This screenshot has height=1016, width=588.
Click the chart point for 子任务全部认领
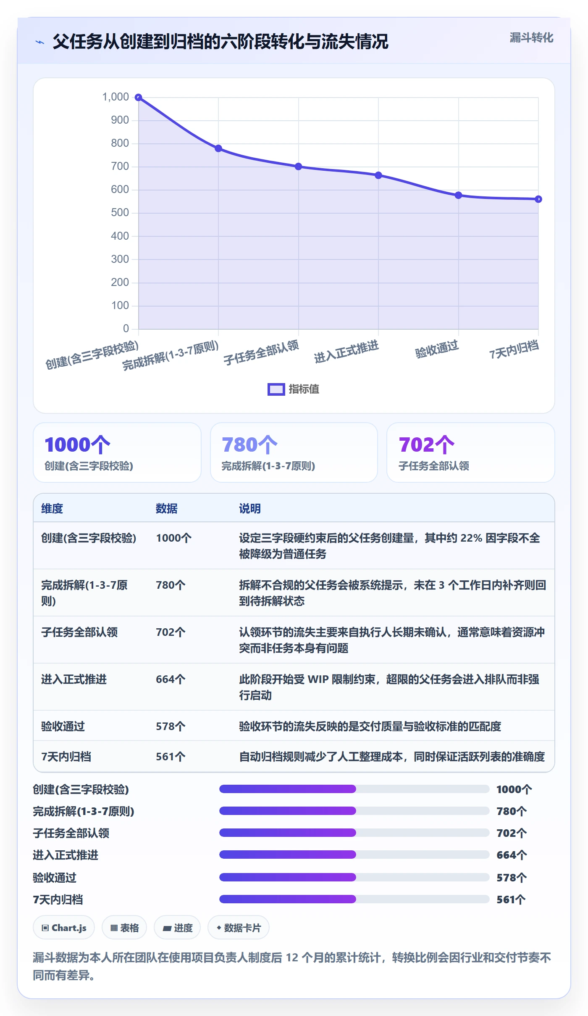(299, 167)
